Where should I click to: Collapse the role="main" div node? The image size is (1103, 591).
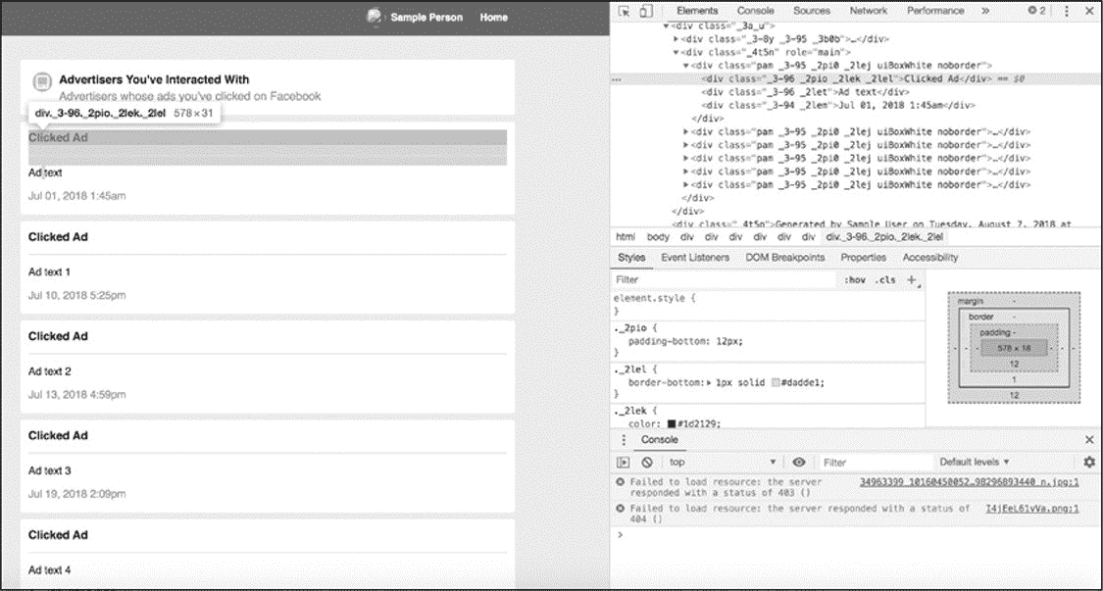[676, 53]
